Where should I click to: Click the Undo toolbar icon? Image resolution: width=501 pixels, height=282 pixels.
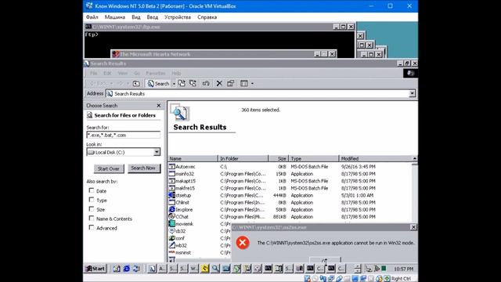206,84
